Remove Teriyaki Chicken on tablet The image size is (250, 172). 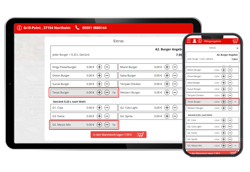pos(175,84)
